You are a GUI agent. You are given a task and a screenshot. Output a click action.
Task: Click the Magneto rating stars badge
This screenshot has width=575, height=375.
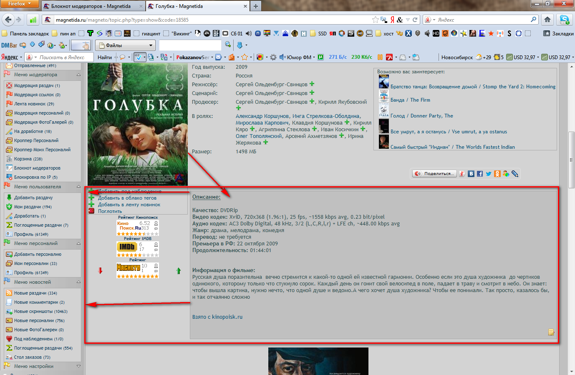[138, 270]
